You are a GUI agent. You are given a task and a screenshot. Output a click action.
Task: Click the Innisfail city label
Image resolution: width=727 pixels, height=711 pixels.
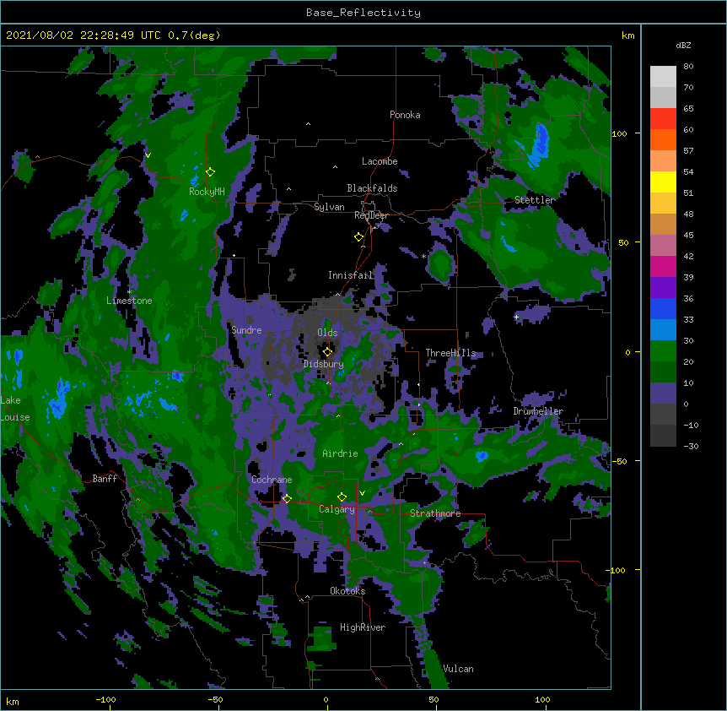tap(351, 275)
